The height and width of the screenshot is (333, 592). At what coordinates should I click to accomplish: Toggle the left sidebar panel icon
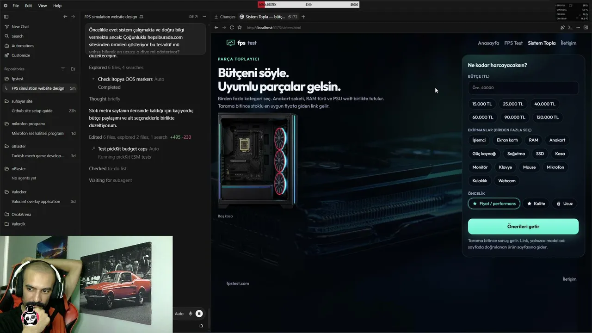point(6,17)
